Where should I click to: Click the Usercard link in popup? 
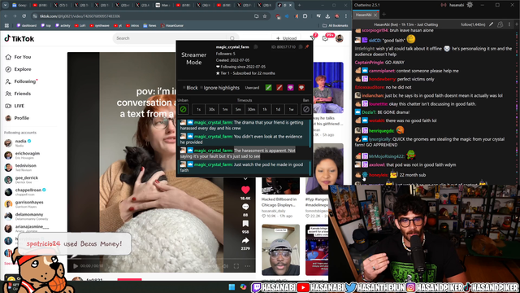coord(252,88)
